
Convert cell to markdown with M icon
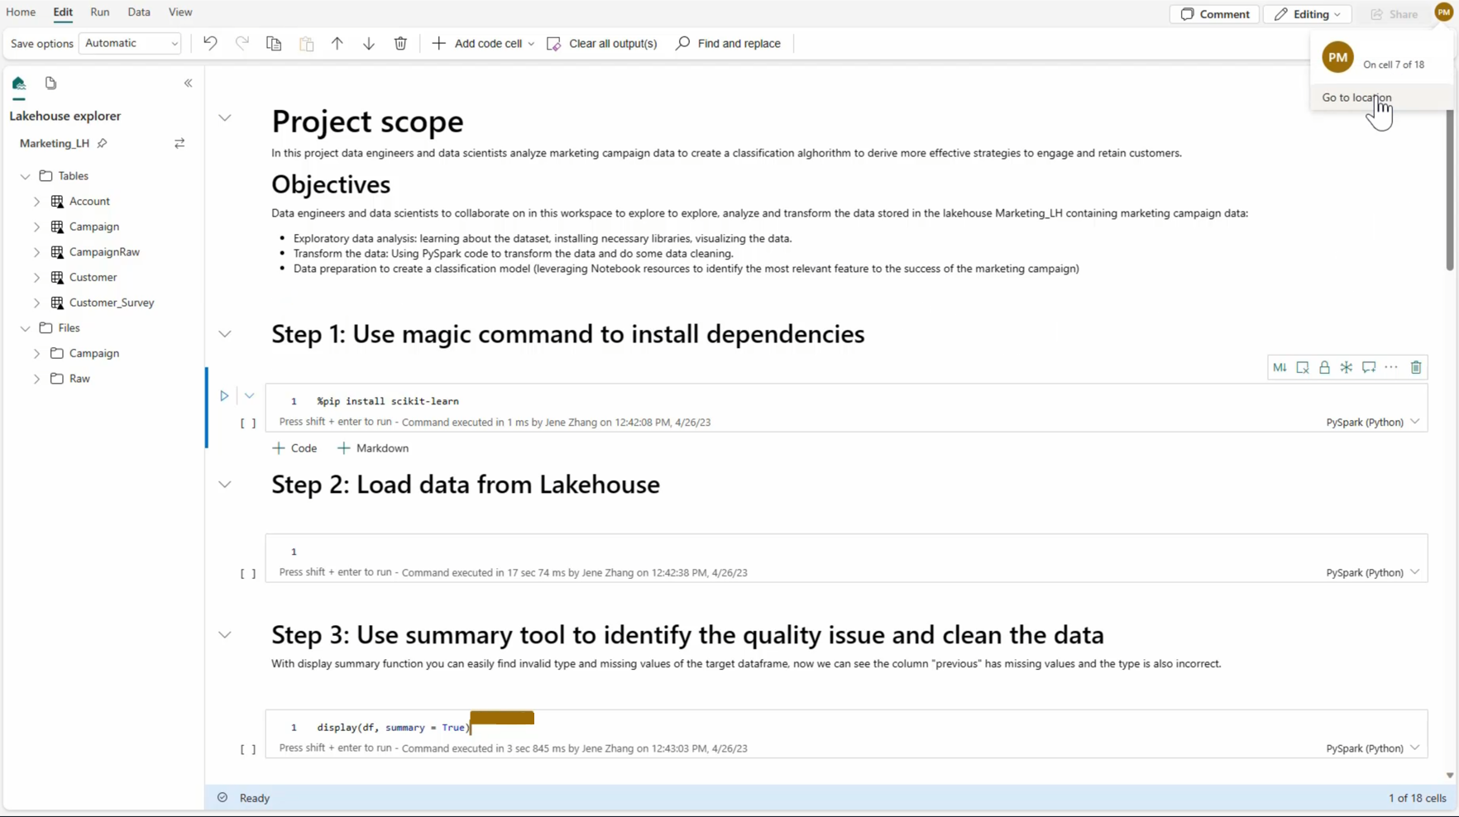pos(1280,367)
